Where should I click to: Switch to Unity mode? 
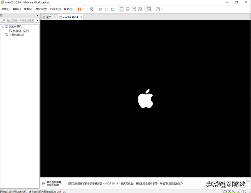tap(140, 9)
